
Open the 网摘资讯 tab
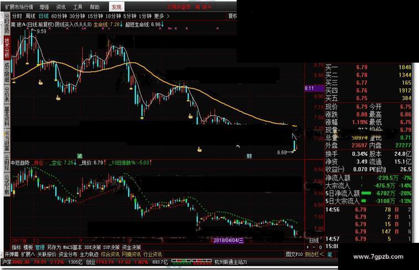(x=131, y=254)
